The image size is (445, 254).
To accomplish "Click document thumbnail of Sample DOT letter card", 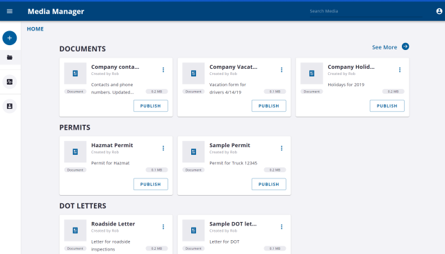I will (193, 230).
